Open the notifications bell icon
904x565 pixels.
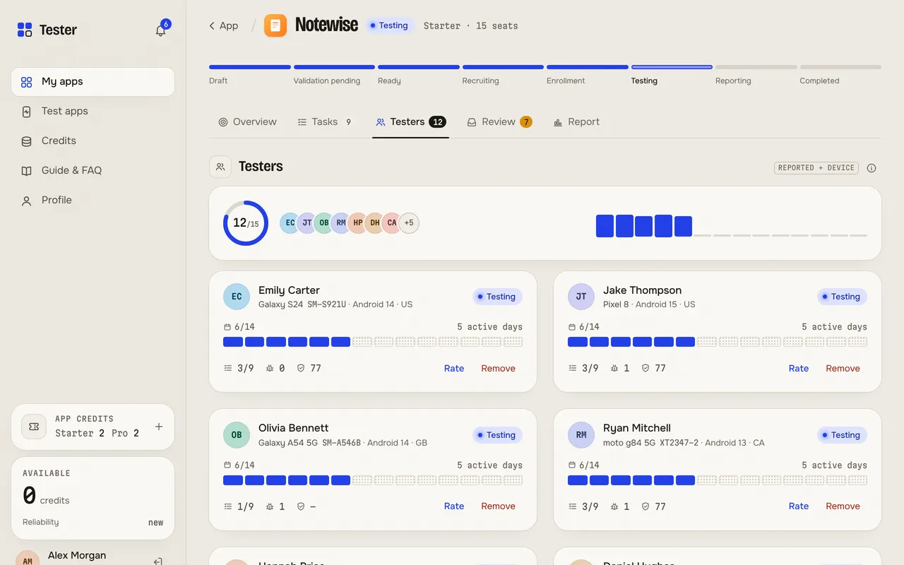point(161,30)
